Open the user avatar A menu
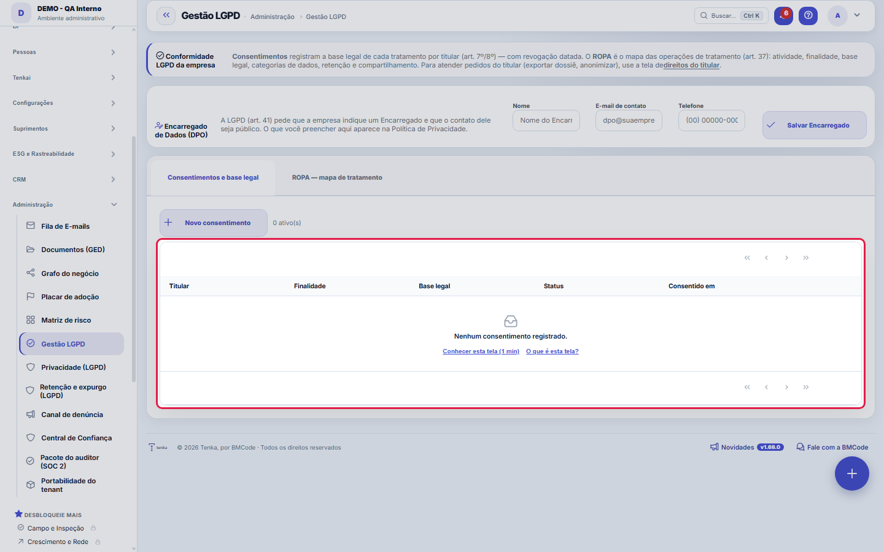 click(x=837, y=16)
